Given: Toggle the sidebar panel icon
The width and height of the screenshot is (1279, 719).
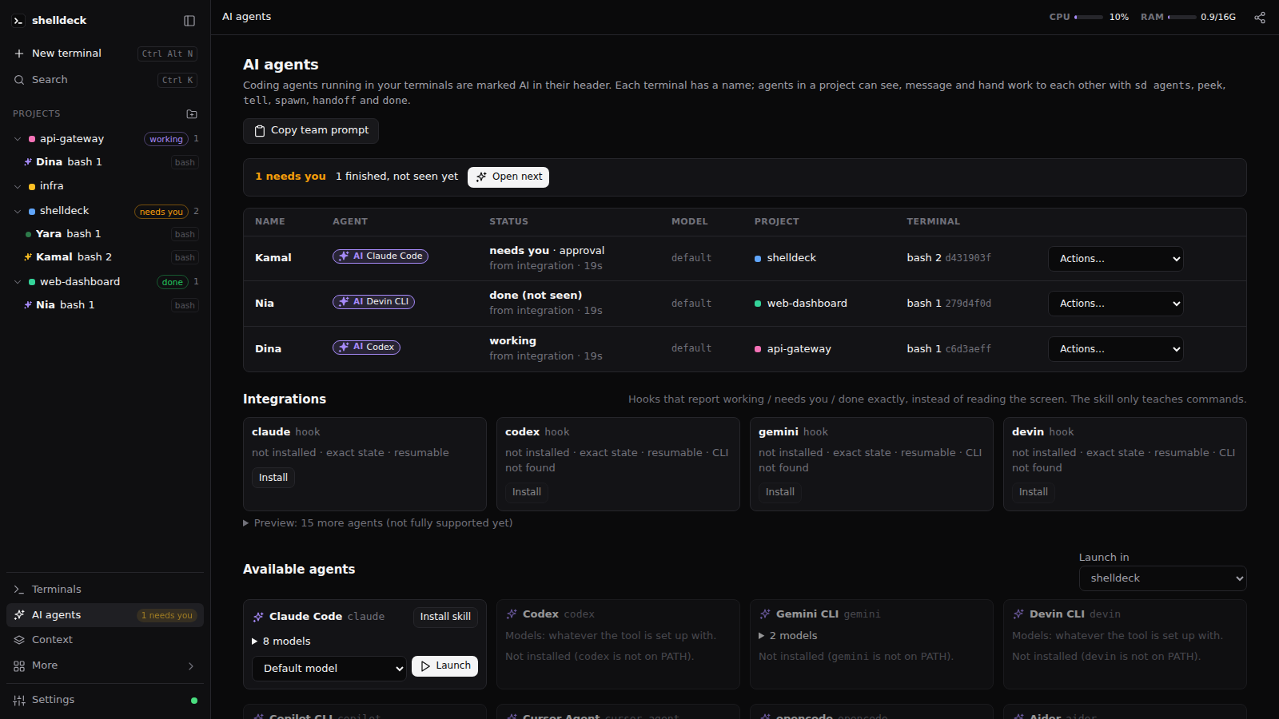Looking at the screenshot, I should click(189, 21).
